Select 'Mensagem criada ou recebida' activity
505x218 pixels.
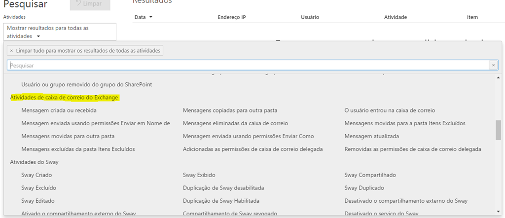tap(59, 110)
